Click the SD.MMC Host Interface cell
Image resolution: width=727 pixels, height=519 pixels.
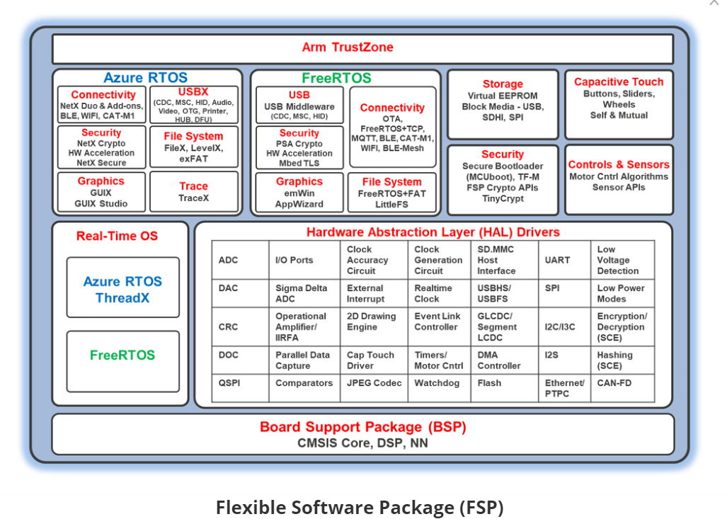(x=505, y=260)
